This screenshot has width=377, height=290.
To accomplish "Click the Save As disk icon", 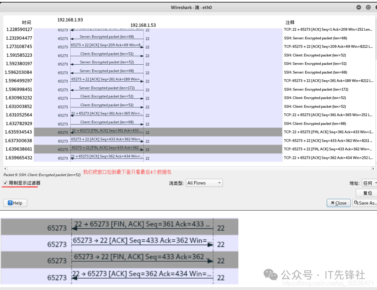I will [356, 203].
